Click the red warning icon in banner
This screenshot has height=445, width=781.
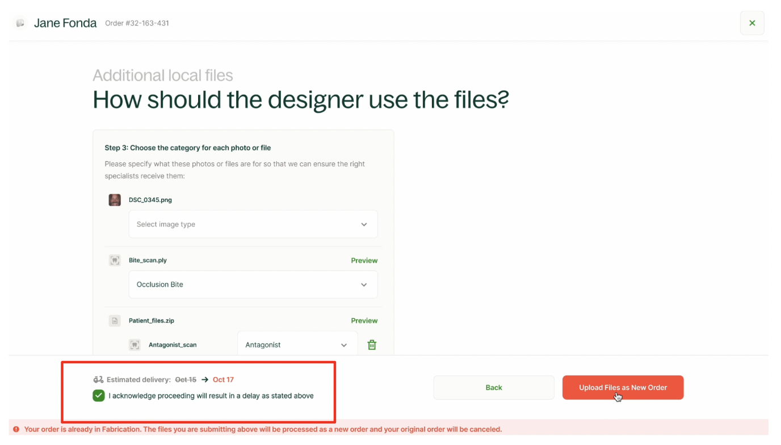pos(16,429)
